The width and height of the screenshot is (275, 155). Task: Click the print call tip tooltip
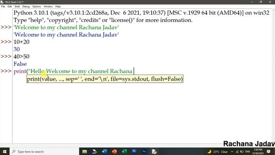(x=105, y=79)
